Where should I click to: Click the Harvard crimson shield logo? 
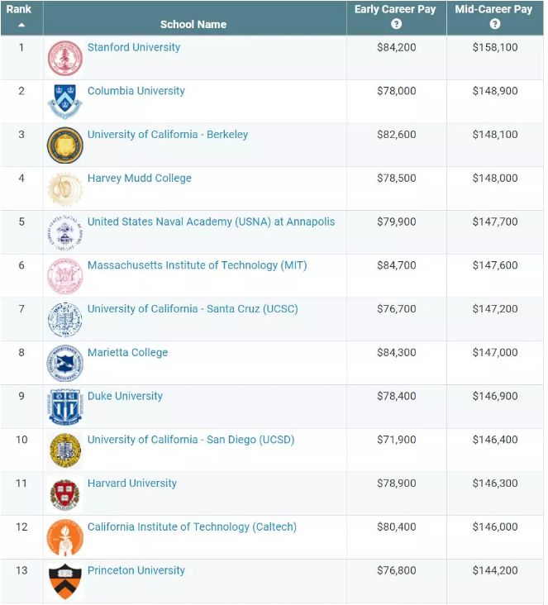[64, 494]
